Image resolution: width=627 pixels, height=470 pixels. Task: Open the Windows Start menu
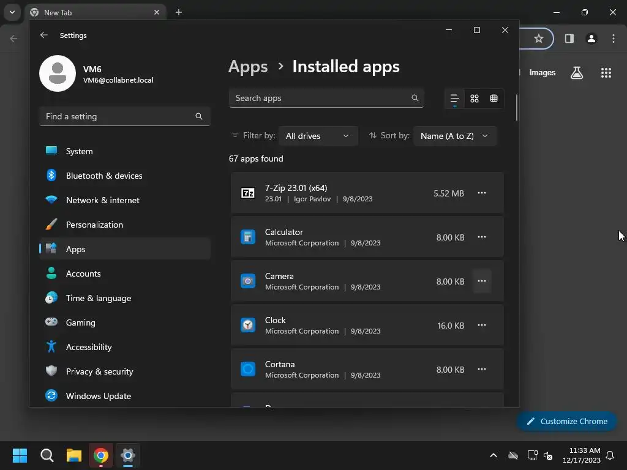coord(20,455)
